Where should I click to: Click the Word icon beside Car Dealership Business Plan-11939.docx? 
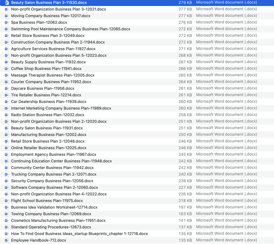coord(7,102)
